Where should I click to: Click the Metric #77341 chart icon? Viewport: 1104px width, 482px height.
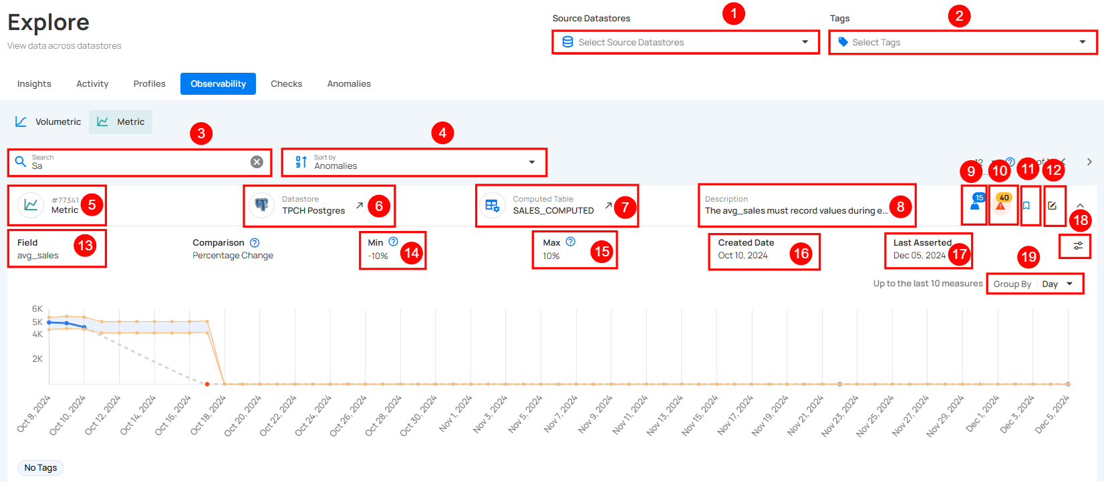(x=31, y=205)
